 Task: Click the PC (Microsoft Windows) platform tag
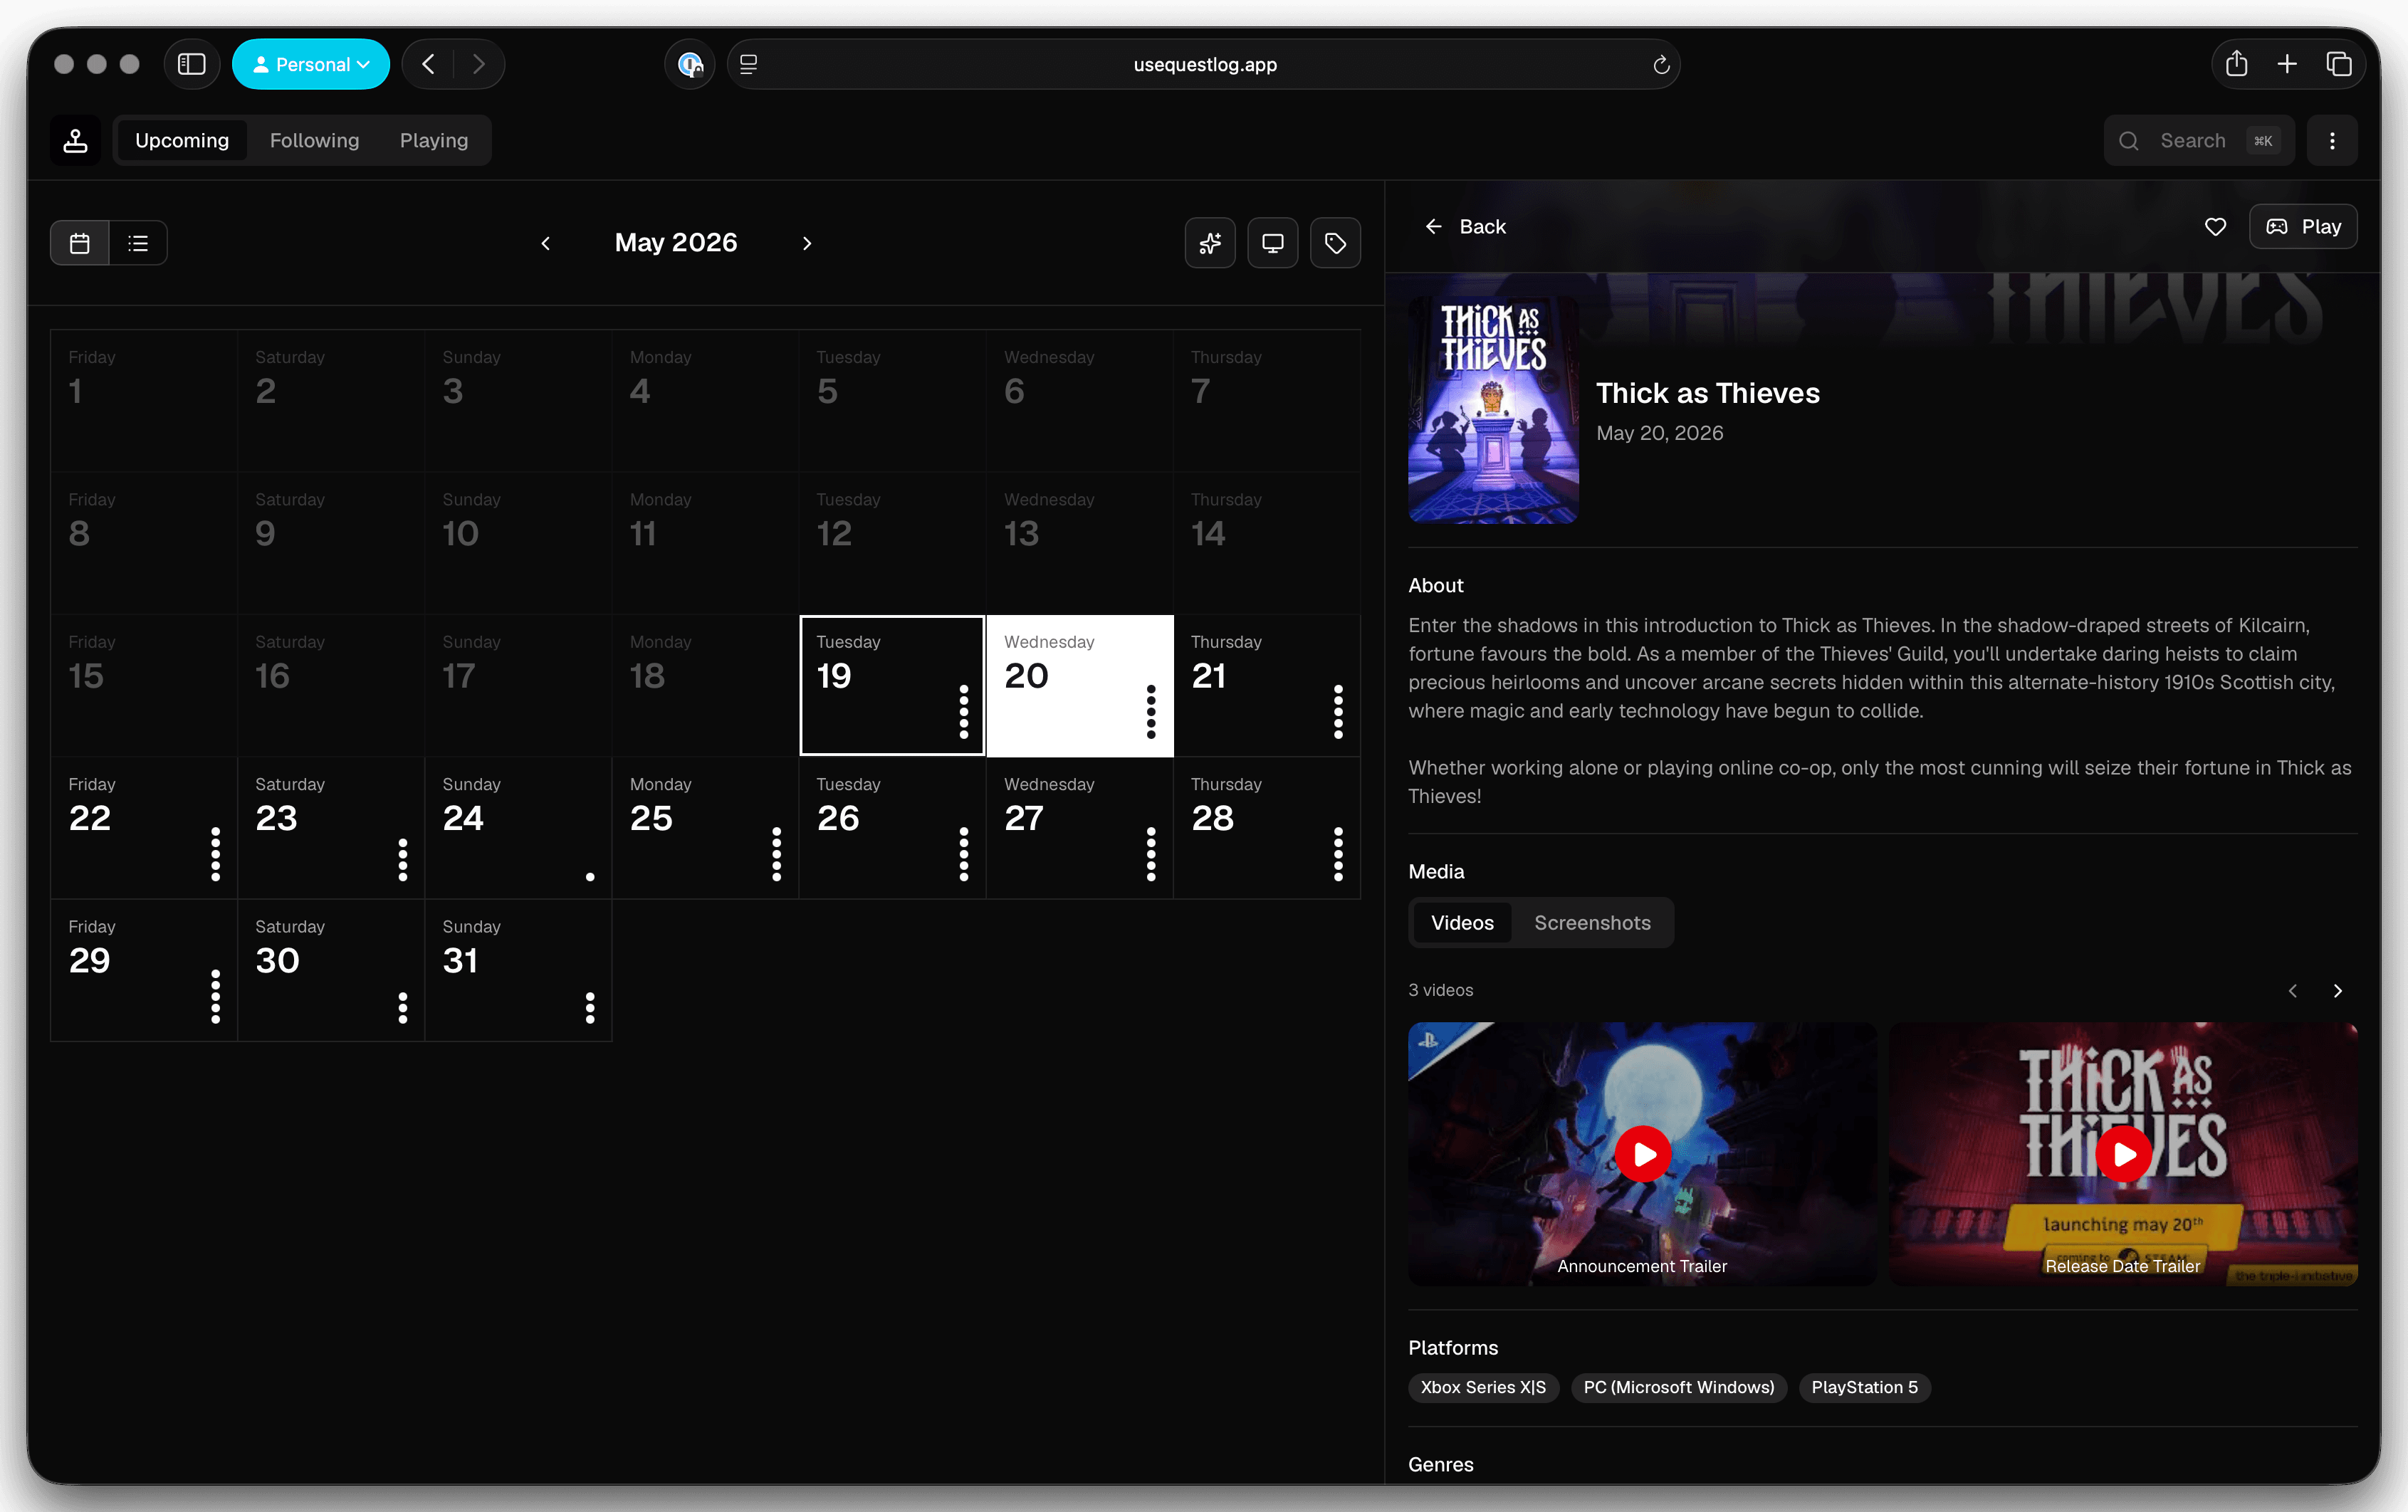1678,1387
